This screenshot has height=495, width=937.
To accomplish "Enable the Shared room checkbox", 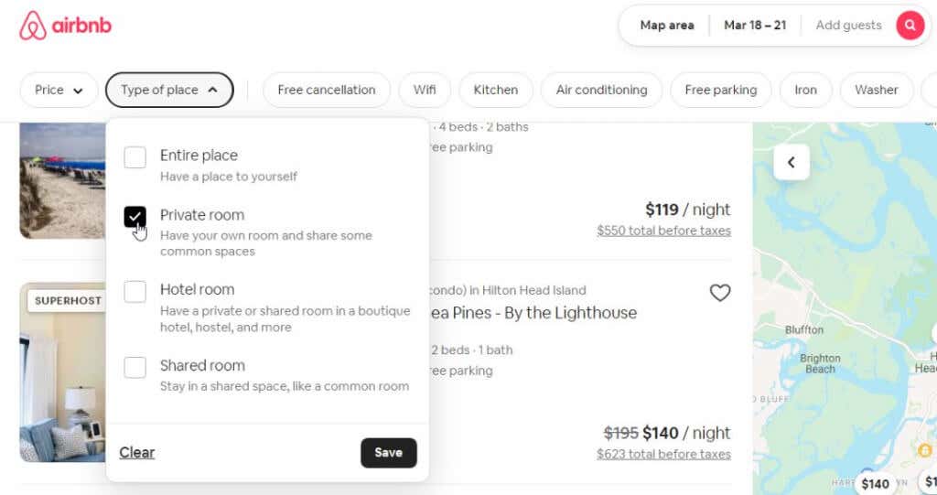I will [x=135, y=367].
